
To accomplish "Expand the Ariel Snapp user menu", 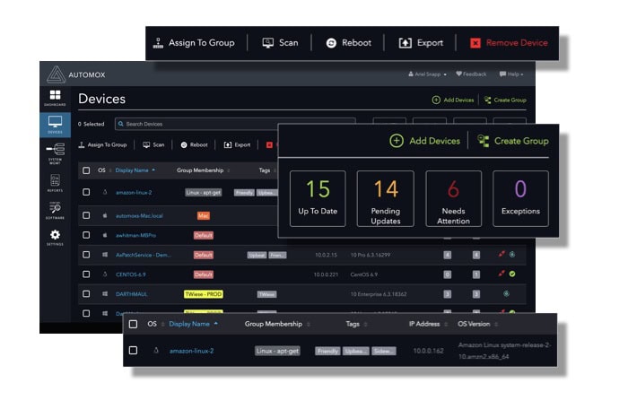I will pos(427,74).
